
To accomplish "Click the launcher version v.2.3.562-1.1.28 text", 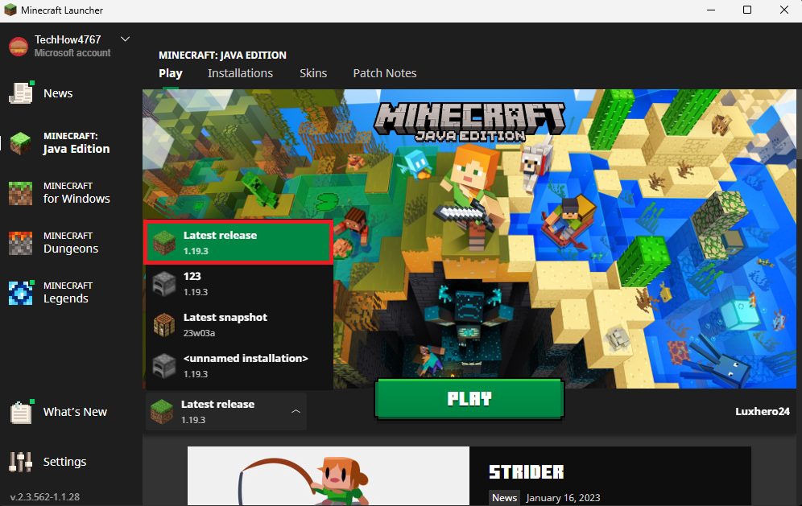I will (45, 497).
